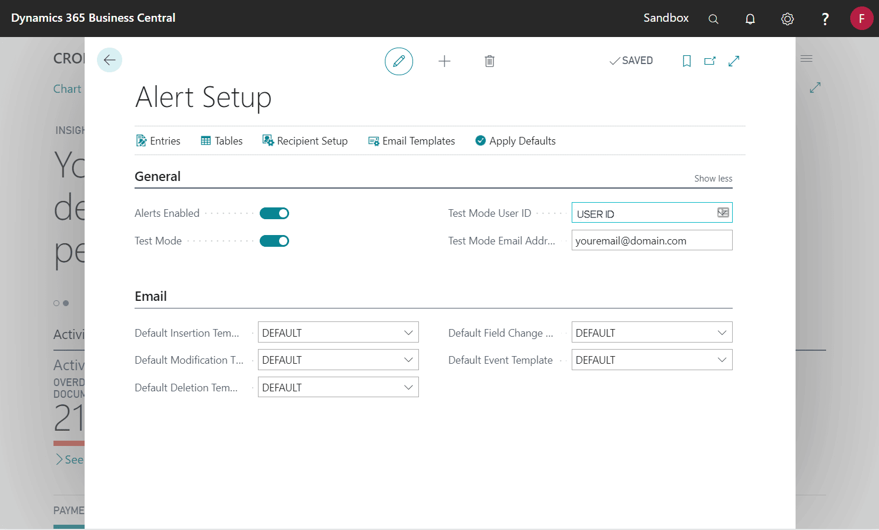
Task: Click the bookmark icon
Action: point(687,61)
